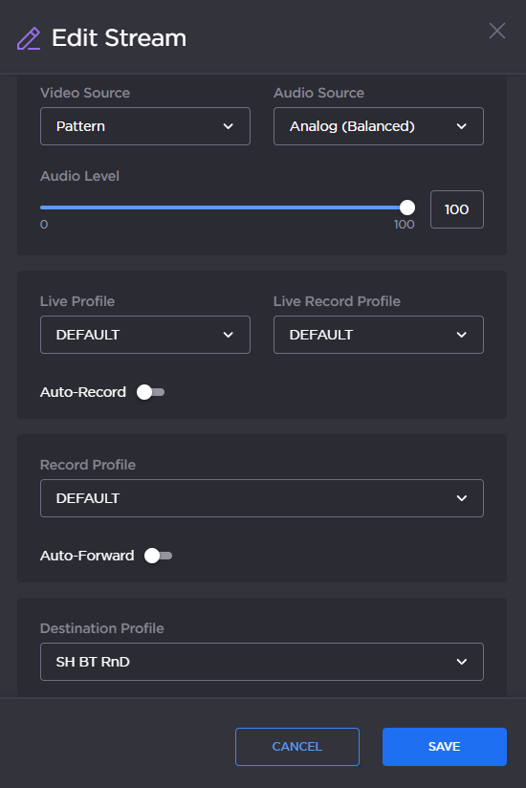Open the Record Profile dropdown
Screen dimensions: 526x788
[262, 498]
